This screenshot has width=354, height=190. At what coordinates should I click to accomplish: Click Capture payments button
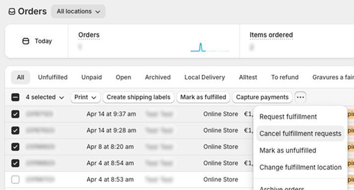click(262, 97)
